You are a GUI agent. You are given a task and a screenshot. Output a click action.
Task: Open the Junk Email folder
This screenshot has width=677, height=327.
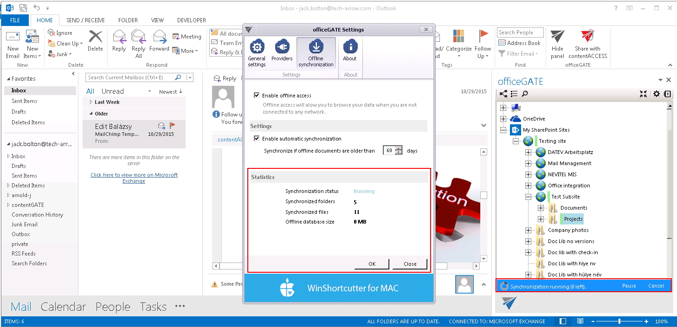coord(25,224)
